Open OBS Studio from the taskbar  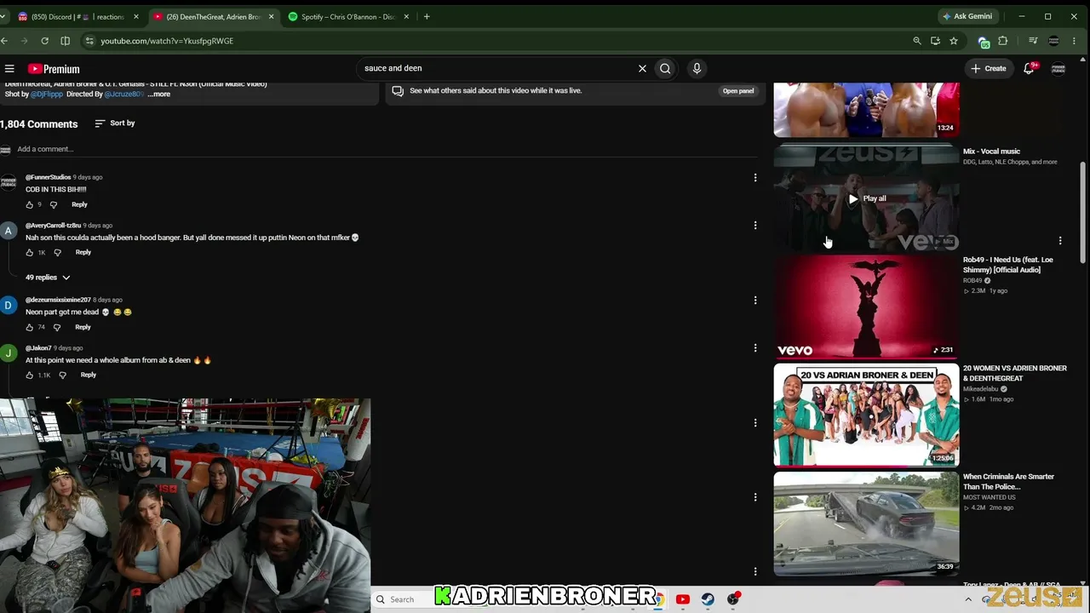733,599
